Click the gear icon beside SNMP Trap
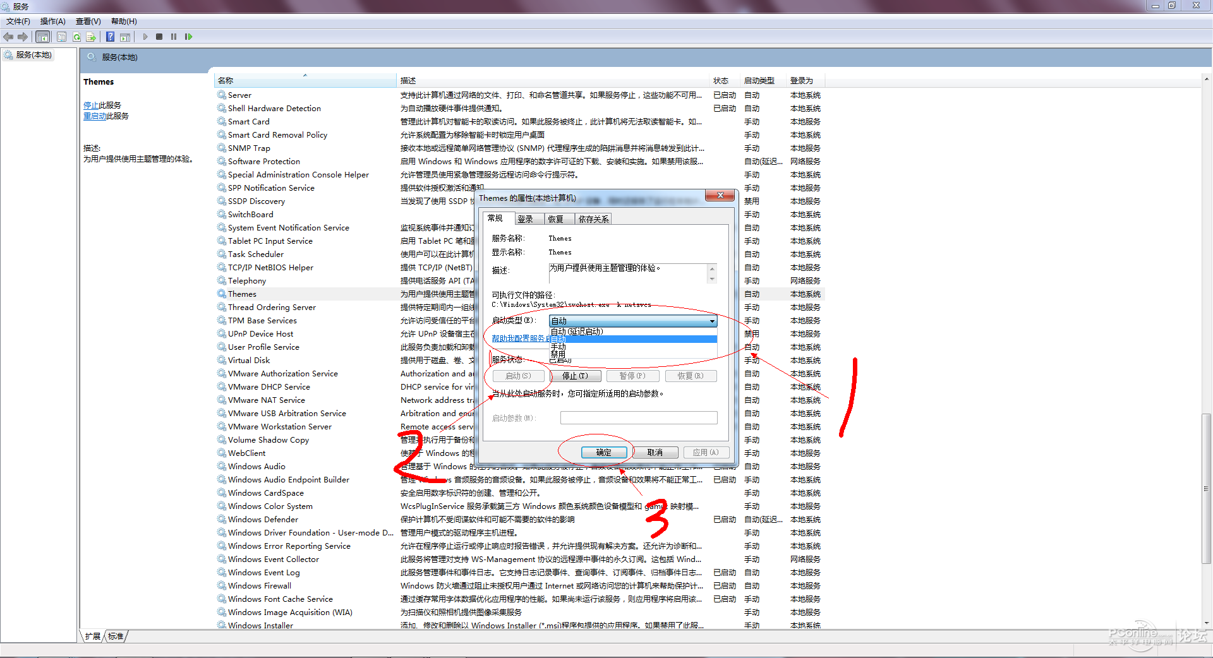The width and height of the screenshot is (1213, 658). click(x=222, y=148)
